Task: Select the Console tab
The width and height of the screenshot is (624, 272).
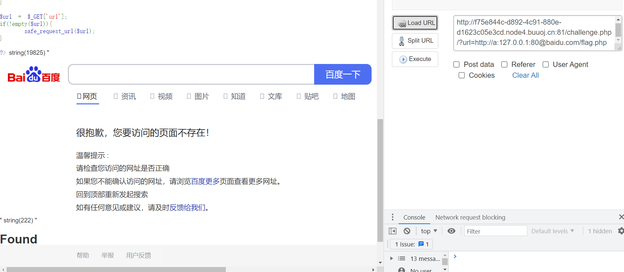Action: click(414, 218)
